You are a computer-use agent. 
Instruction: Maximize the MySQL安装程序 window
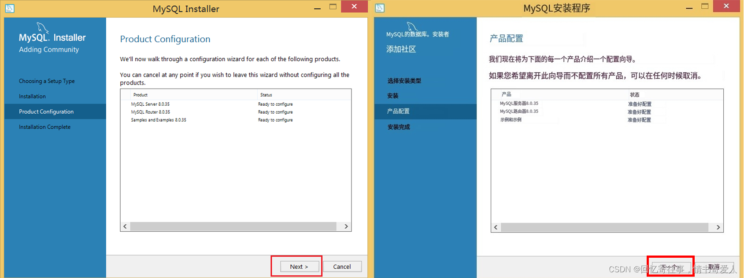pyautogui.click(x=705, y=6)
